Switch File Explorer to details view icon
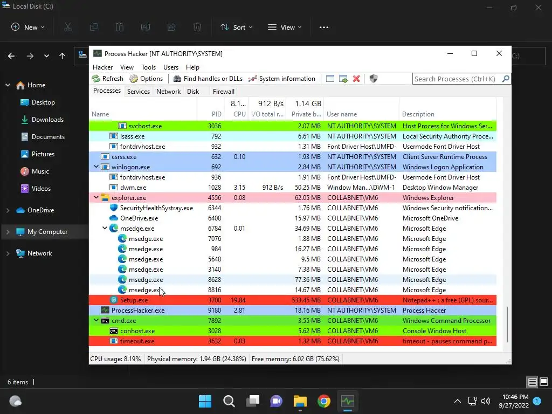This screenshot has width=552, height=414. (x=532, y=382)
